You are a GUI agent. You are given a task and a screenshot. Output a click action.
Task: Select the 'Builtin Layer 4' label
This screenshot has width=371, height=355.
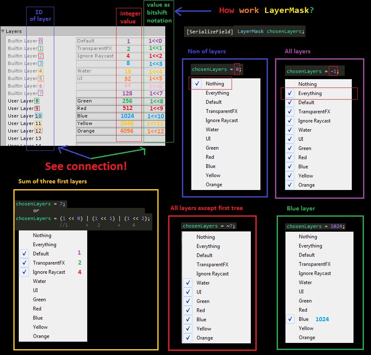[25, 71]
